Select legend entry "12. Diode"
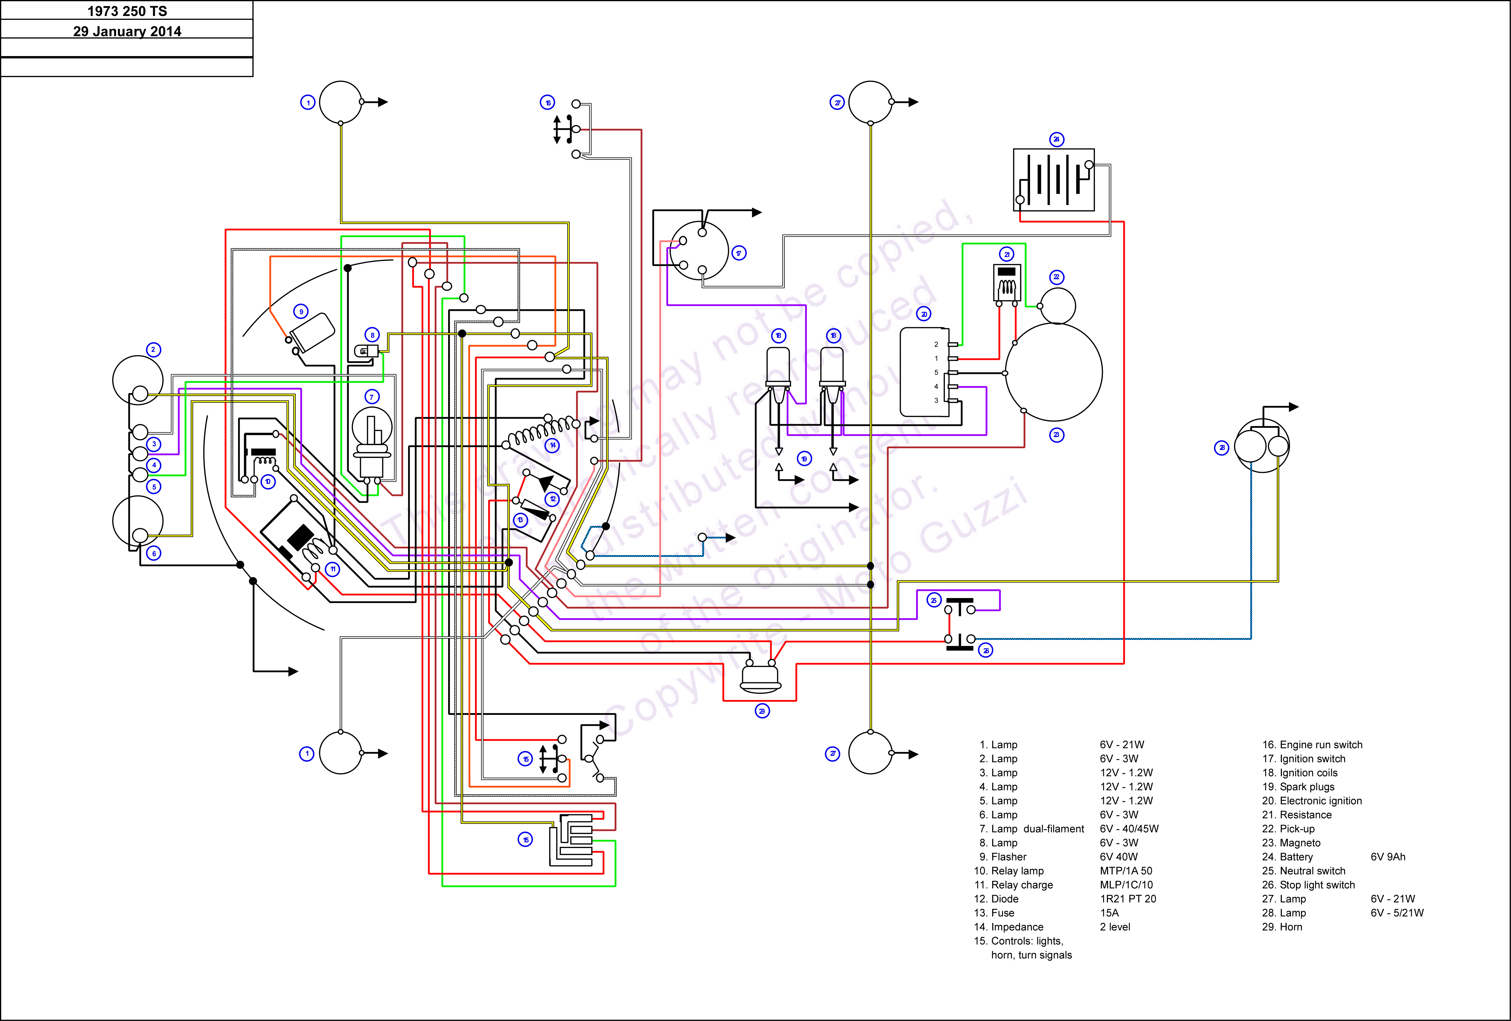Image resolution: width=1511 pixels, height=1021 pixels. pos(997,899)
